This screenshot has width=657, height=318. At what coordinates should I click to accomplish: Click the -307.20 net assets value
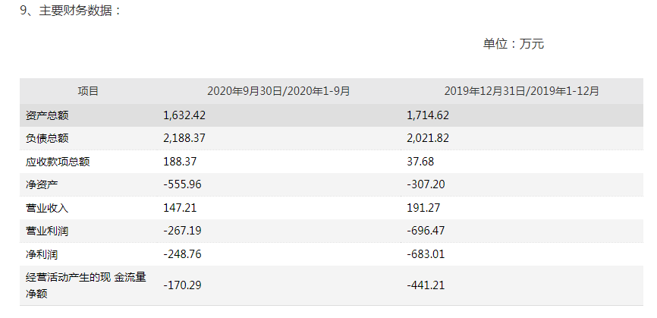click(426, 184)
